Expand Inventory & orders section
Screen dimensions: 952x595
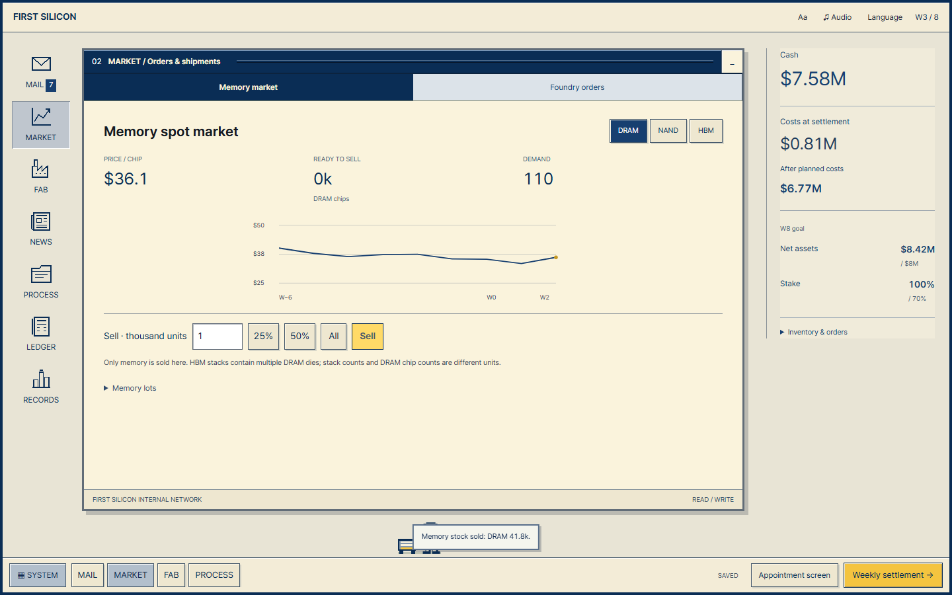(814, 332)
